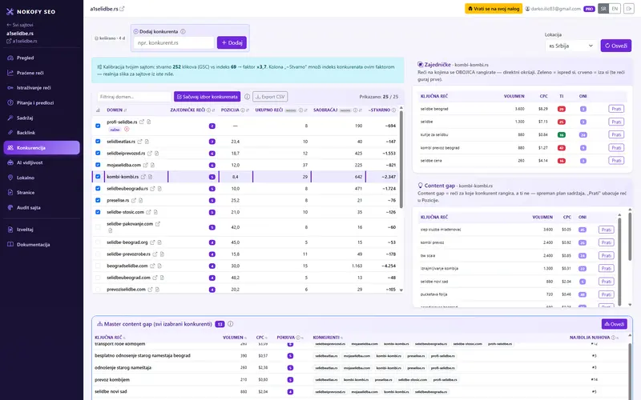Sort by POZICIJA column arrows
The height and width of the screenshot is (400, 641).
(248, 110)
